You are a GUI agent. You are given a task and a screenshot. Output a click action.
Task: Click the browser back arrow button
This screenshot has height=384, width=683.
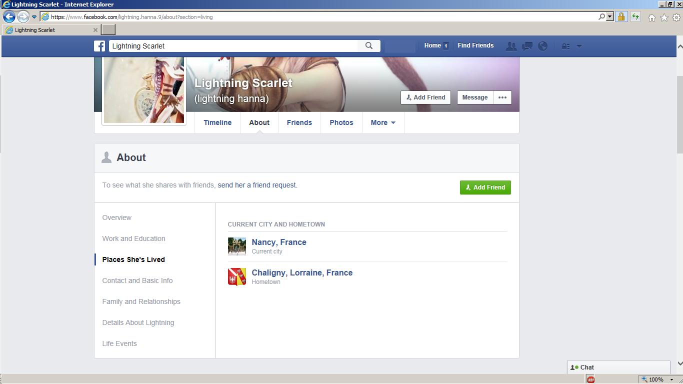pyautogui.click(x=9, y=16)
